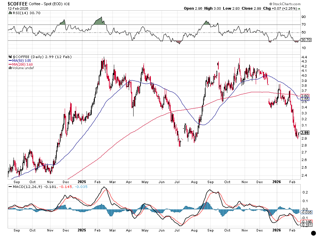Select the 30.70 RSI value tag
Viewport: 318px width, 237px height.
(305, 40)
